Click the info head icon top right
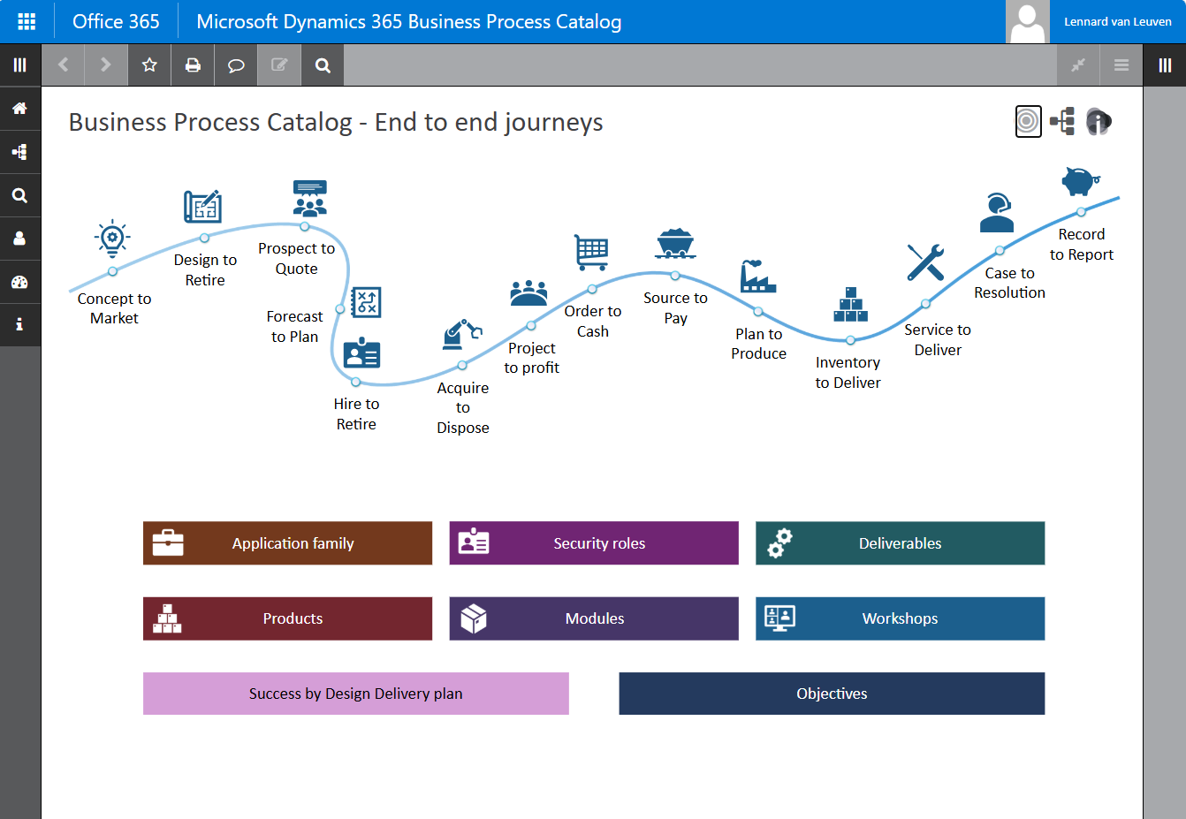 coord(1099,121)
